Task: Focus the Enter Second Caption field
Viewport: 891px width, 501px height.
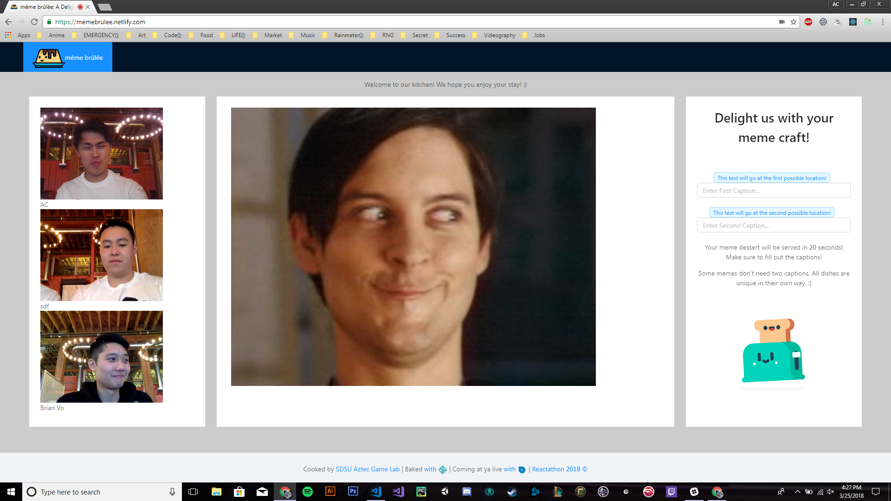Action: coord(773,225)
